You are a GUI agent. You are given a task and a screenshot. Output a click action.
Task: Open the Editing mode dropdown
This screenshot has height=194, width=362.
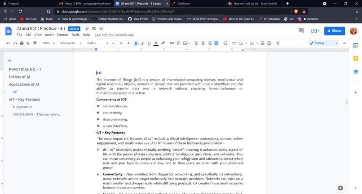click(324, 43)
